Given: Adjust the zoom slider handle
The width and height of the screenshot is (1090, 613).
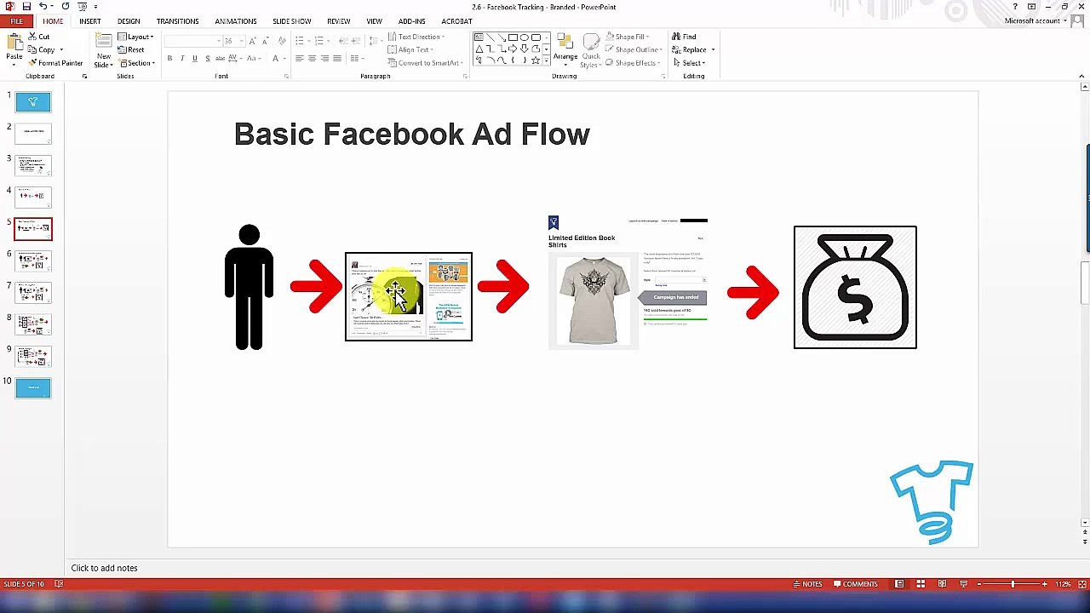Looking at the screenshot, I should click(1013, 584).
